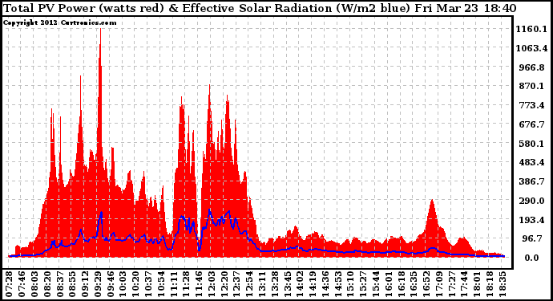Click the 09:29 time label
This screenshot has width=553, height=301.
[97, 284]
